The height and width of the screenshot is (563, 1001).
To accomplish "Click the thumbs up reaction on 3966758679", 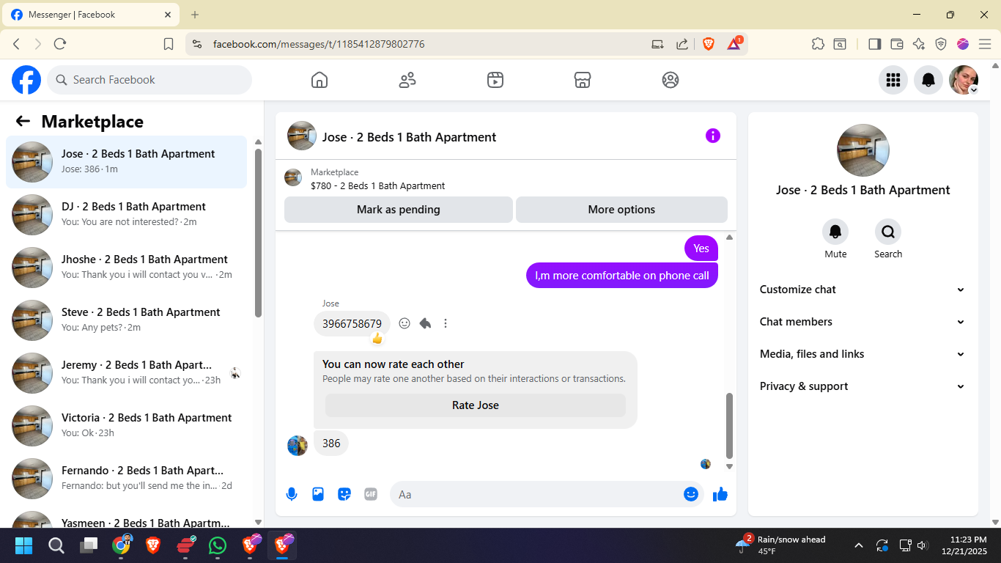I will click(377, 339).
